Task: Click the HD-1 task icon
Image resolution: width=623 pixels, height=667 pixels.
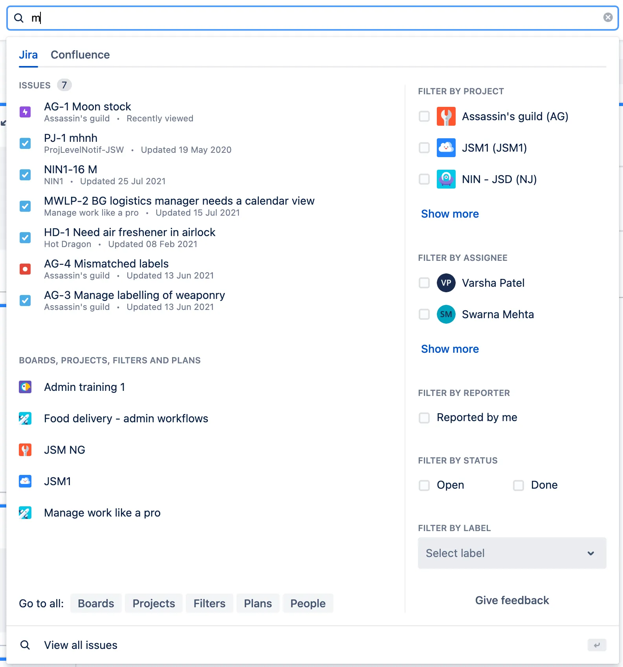Action: [x=25, y=238]
